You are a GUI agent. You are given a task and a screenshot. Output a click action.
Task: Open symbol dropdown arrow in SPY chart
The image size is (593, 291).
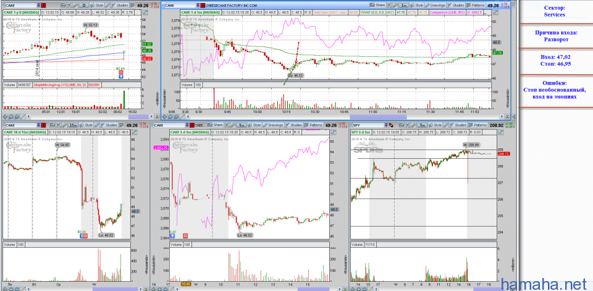(x=386, y=125)
